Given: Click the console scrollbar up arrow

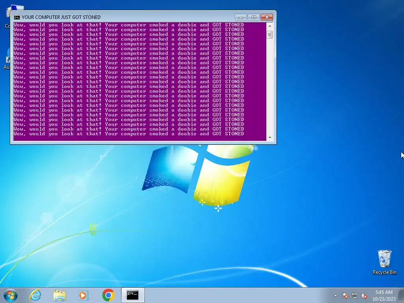Looking at the screenshot, I should coord(270,26).
